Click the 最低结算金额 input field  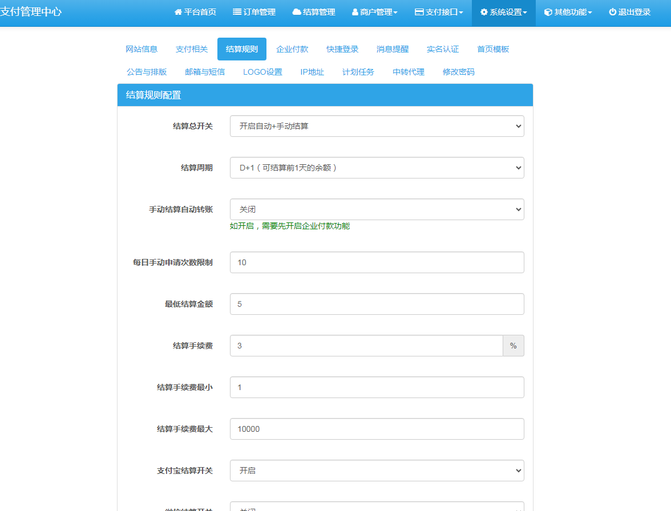(377, 304)
